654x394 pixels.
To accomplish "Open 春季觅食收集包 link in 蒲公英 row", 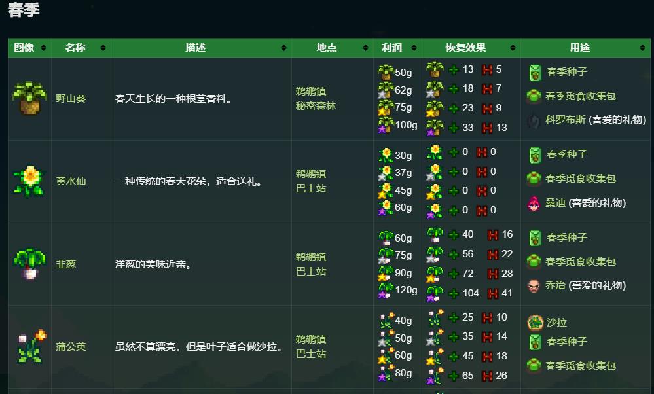I will [581, 366].
